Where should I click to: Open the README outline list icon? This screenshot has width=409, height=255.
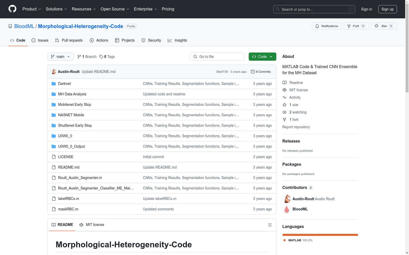pyautogui.click(x=269, y=225)
